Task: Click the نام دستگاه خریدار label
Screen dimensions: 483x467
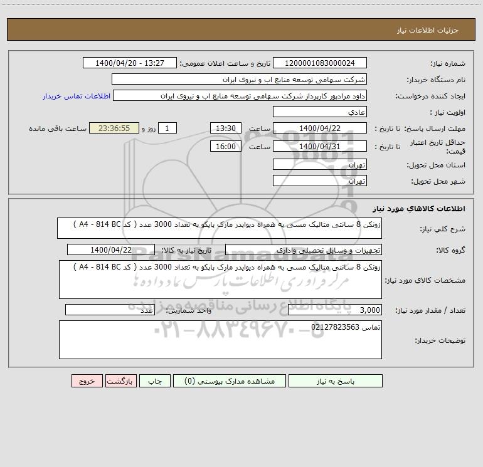Action: pyautogui.click(x=436, y=80)
